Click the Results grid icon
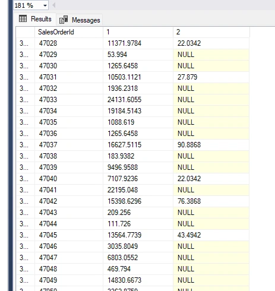Screen dimensions: 275x291 [23, 19]
